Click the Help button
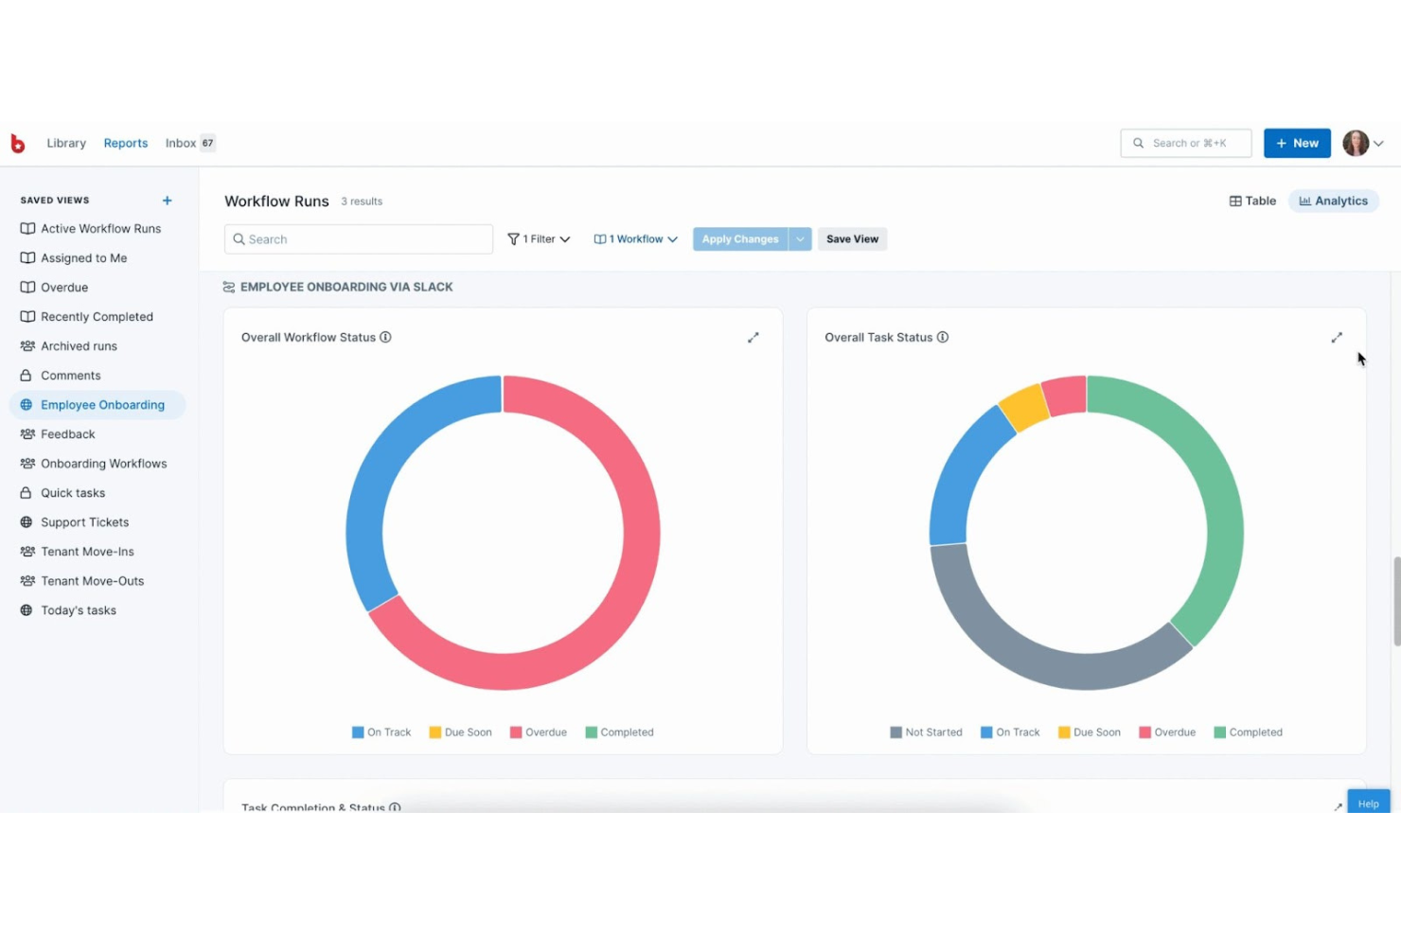1401x934 pixels. coord(1369,802)
